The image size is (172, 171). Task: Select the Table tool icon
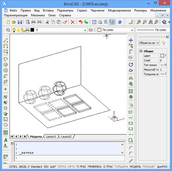tap(5, 132)
